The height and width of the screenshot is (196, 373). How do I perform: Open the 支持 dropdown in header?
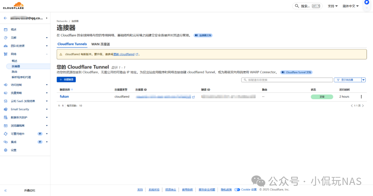[333, 6]
